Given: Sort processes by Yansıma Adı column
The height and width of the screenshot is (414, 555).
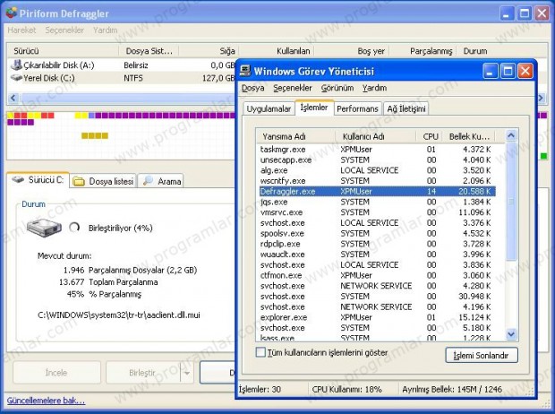Looking at the screenshot, I should tap(295, 136).
